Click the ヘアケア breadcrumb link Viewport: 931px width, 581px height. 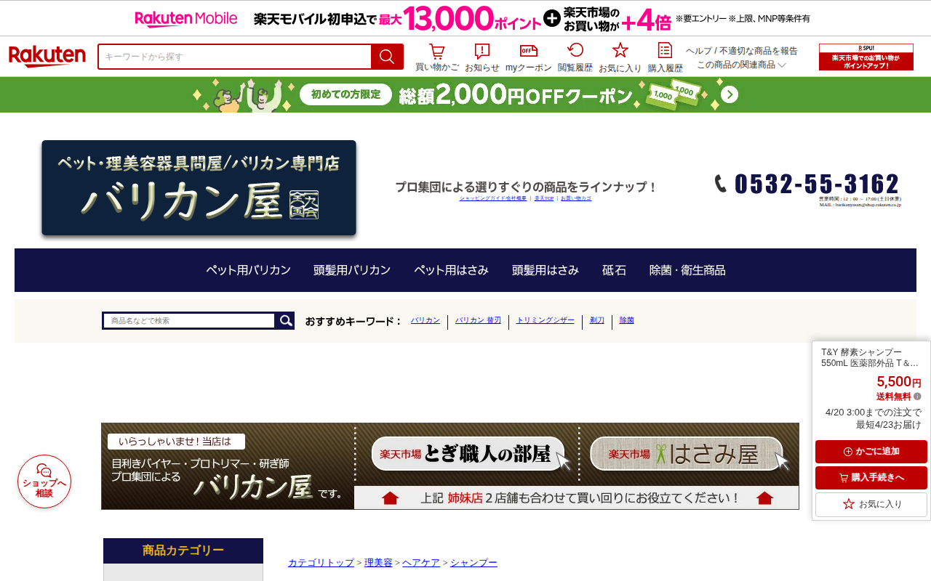pyautogui.click(x=421, y=563)
